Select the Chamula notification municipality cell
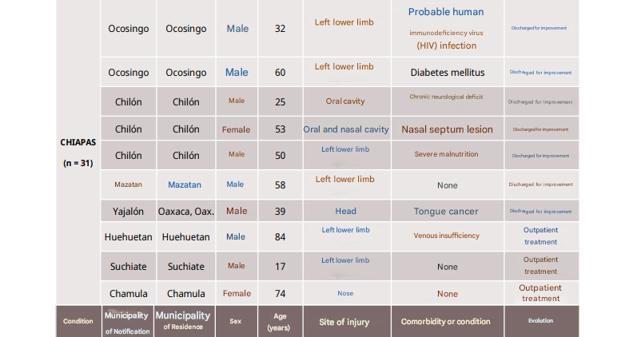 point(129,293)
